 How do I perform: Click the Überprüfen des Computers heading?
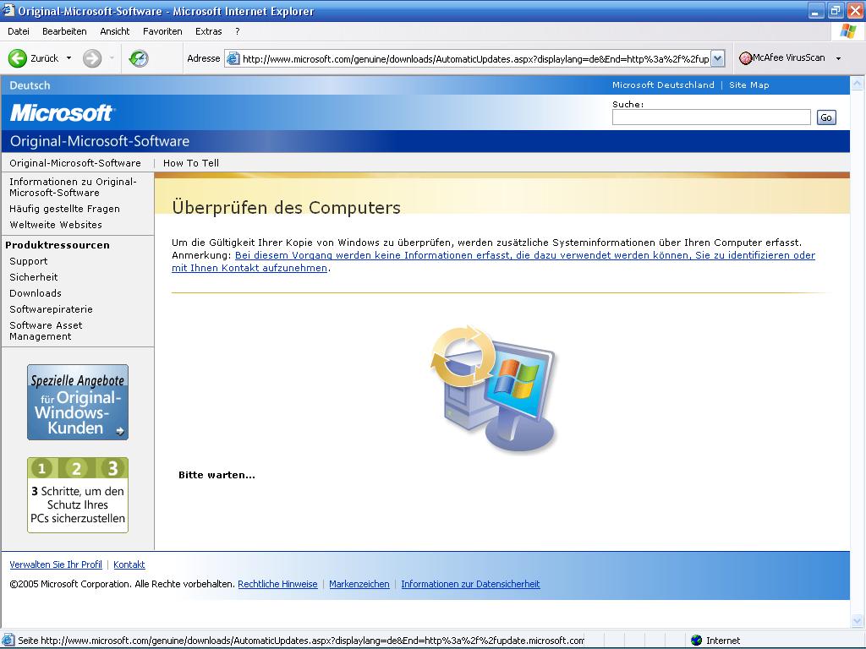click(286, 208)
